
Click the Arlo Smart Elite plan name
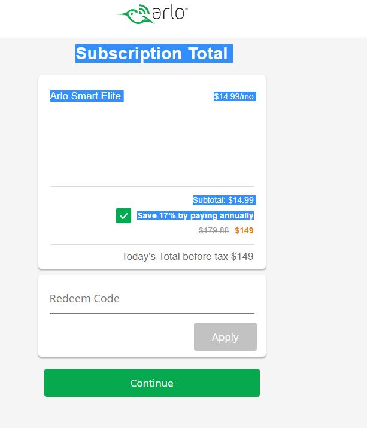tap(86, 96)
